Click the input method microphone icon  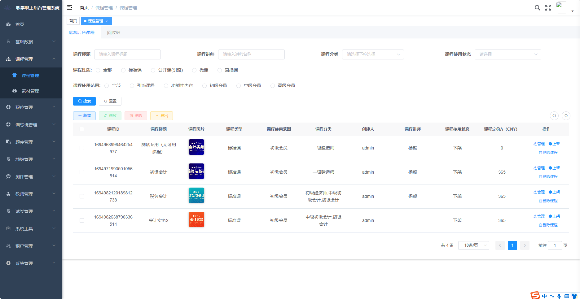pyautogui.click(x=559, y=296)
